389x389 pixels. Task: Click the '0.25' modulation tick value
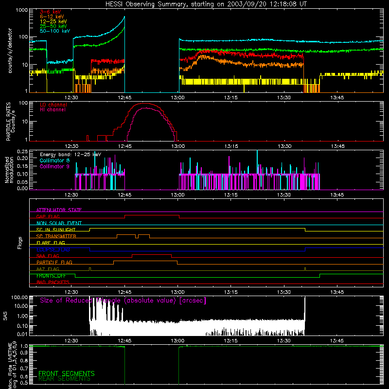tap(22, 152)
